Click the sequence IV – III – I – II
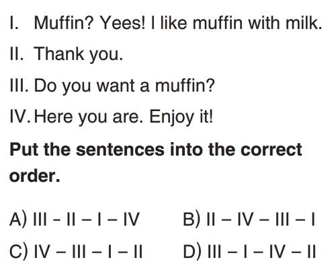This screenshot has width=336, height=268. click(88, 251)
